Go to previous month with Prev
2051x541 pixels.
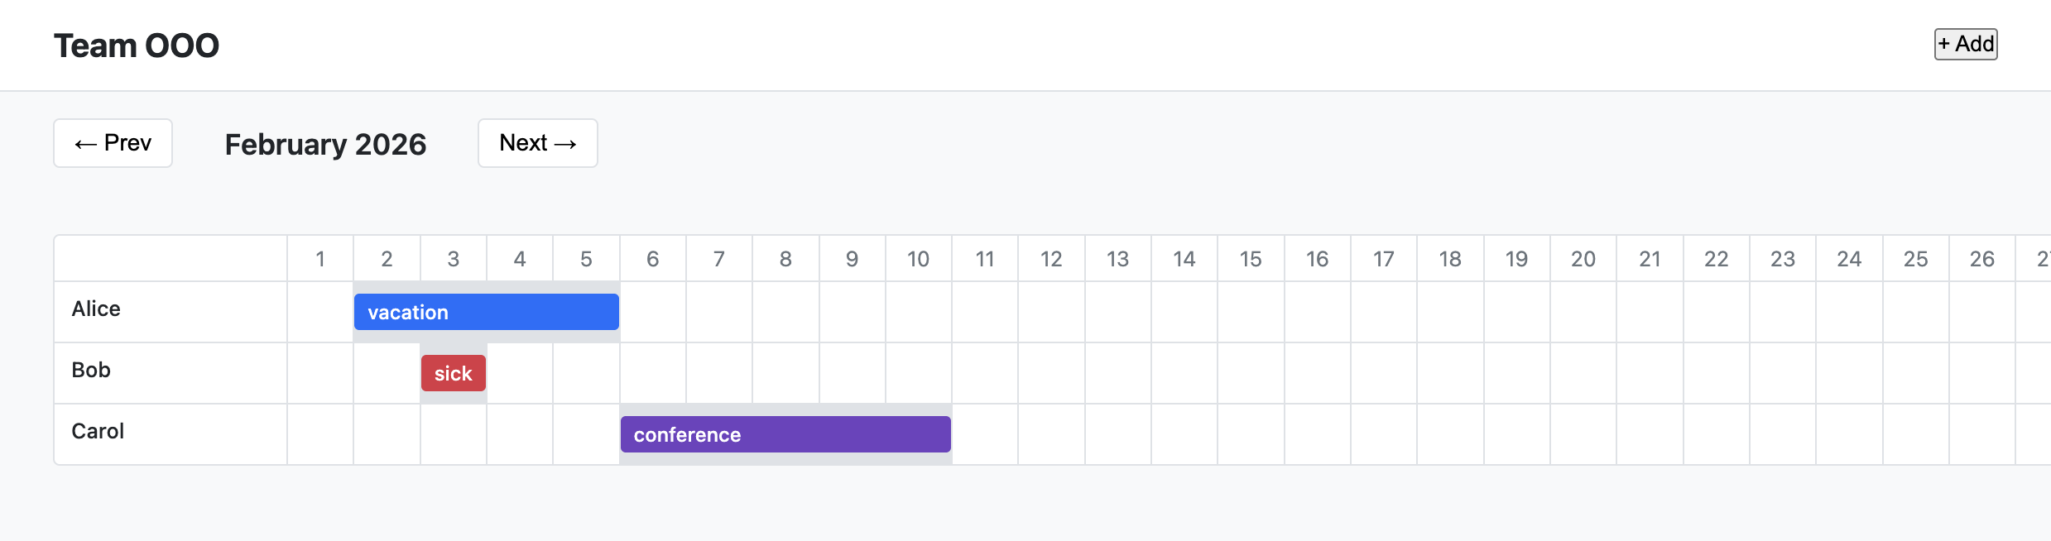pos(113,143)
